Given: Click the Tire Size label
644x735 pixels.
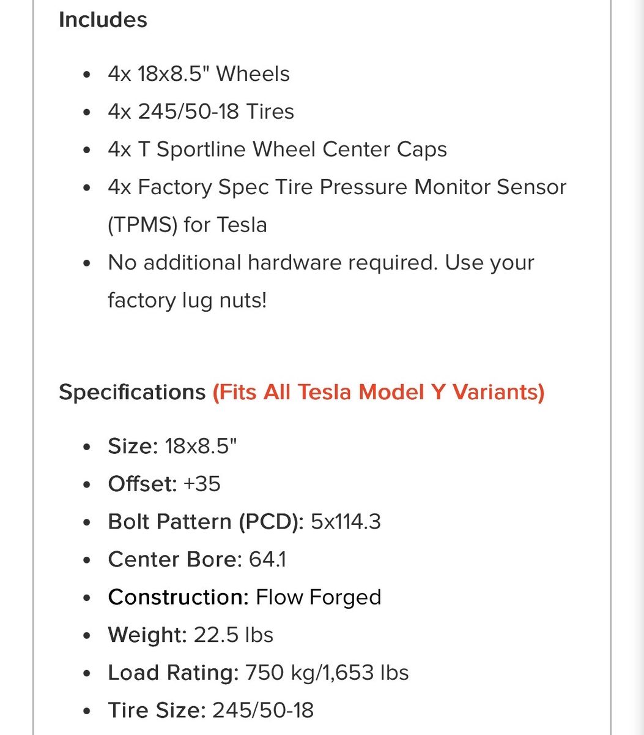Looking at the screenshot, I should point(157,710).
